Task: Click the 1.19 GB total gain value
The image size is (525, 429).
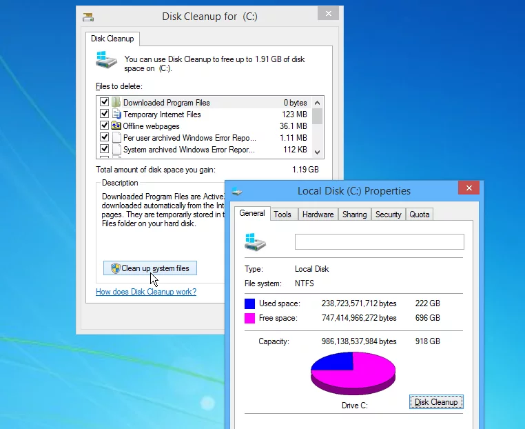Action: pos(305,170)
